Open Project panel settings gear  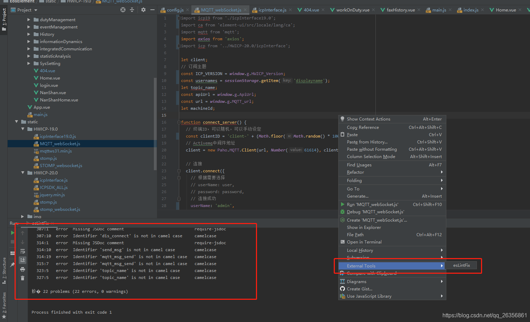click(143, 10)
